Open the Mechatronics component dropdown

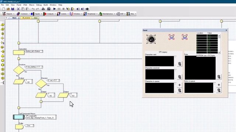click(x=107, y=14)
